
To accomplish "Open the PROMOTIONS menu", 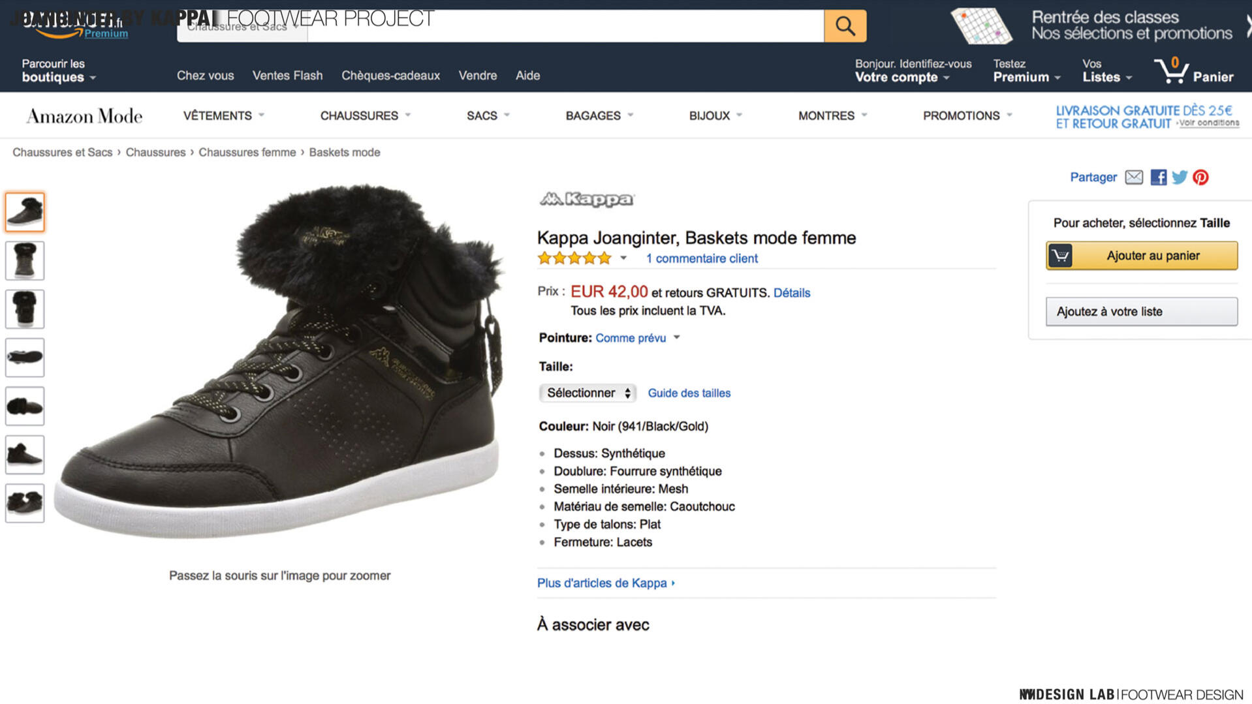I will (x=967, y=115).
